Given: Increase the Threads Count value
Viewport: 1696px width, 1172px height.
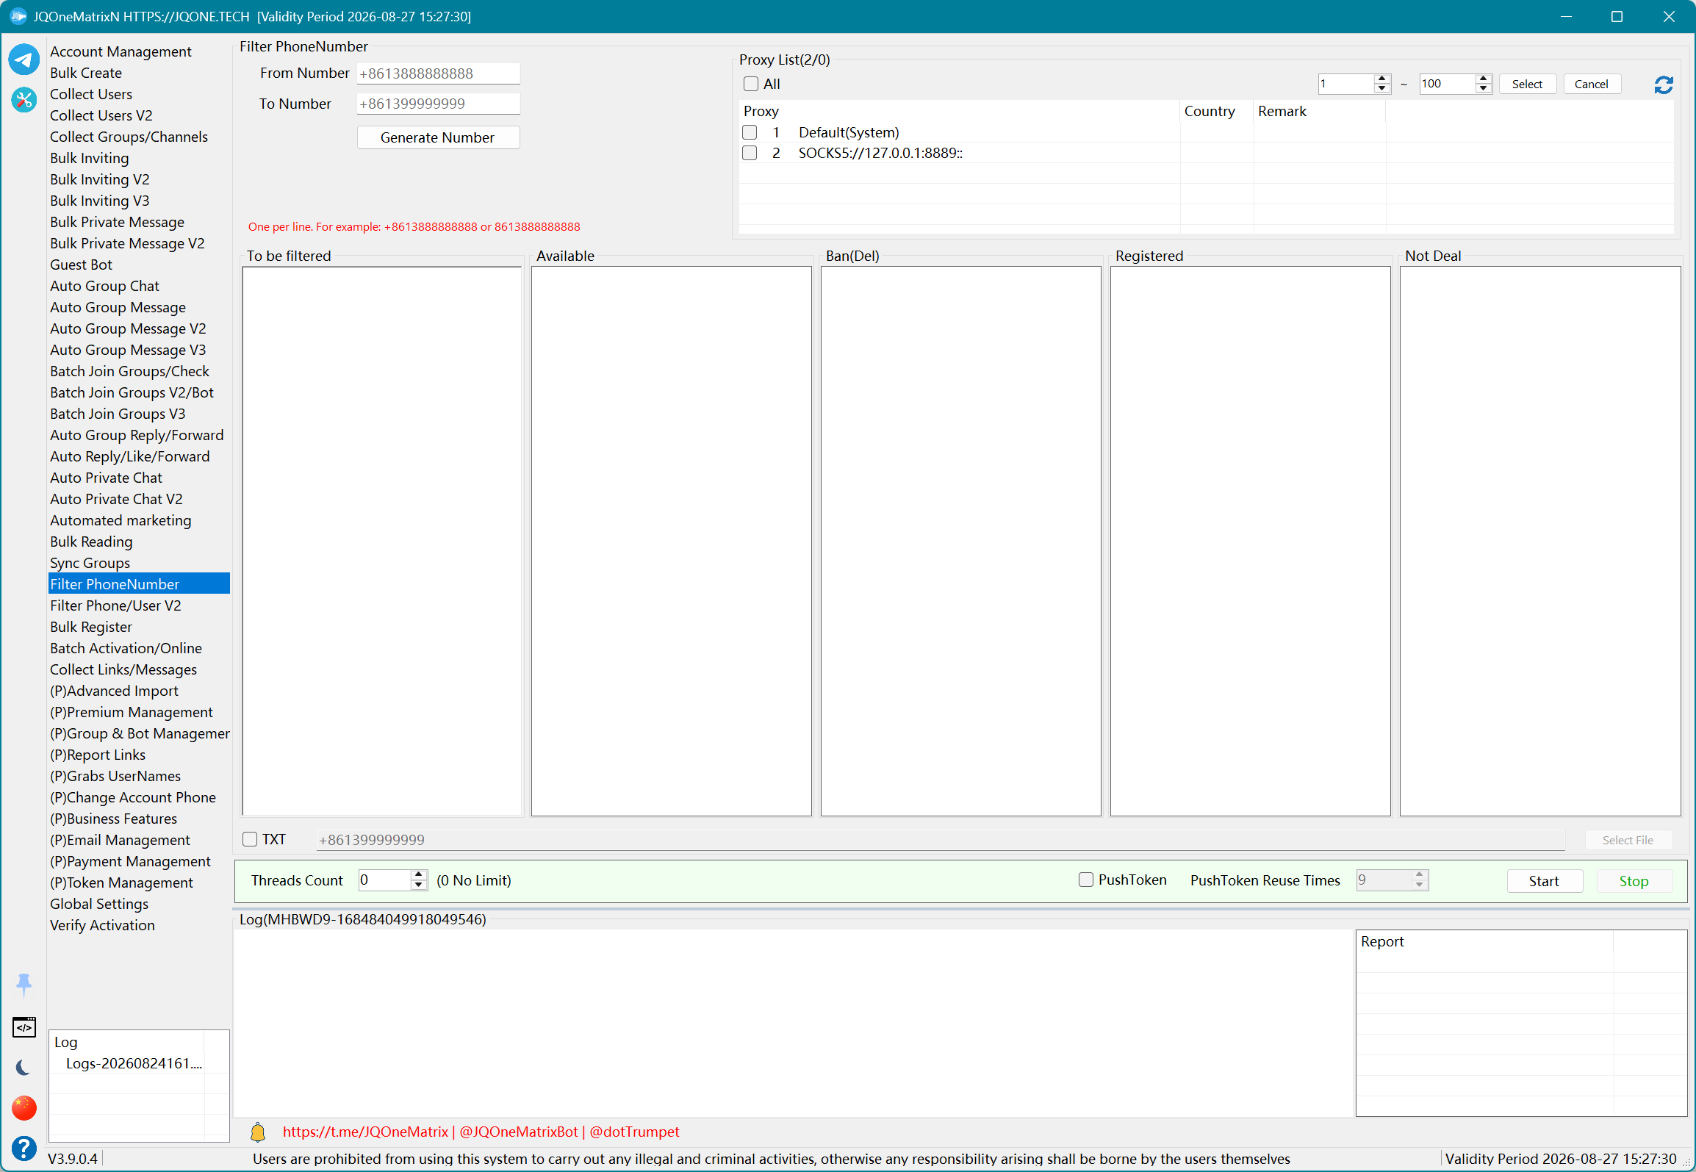Looking at the screenshot, I should tap(419, 875).
